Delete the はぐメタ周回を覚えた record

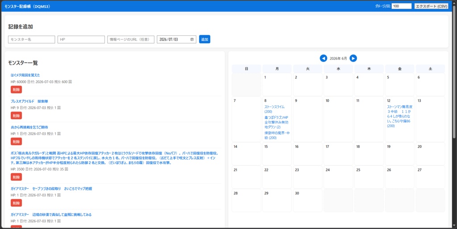[x=17, y=89]
